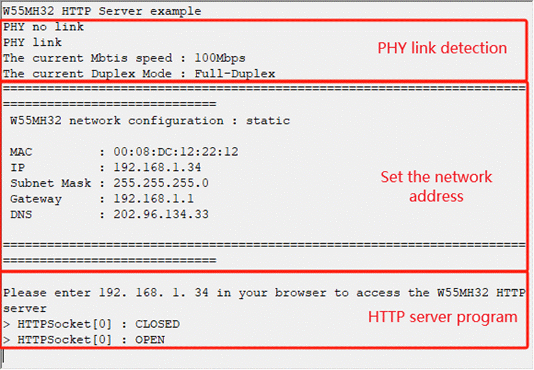Place cursor at the terminal text cursor
This screenshot has height=370, width=534.
click(x=4, y=356)
